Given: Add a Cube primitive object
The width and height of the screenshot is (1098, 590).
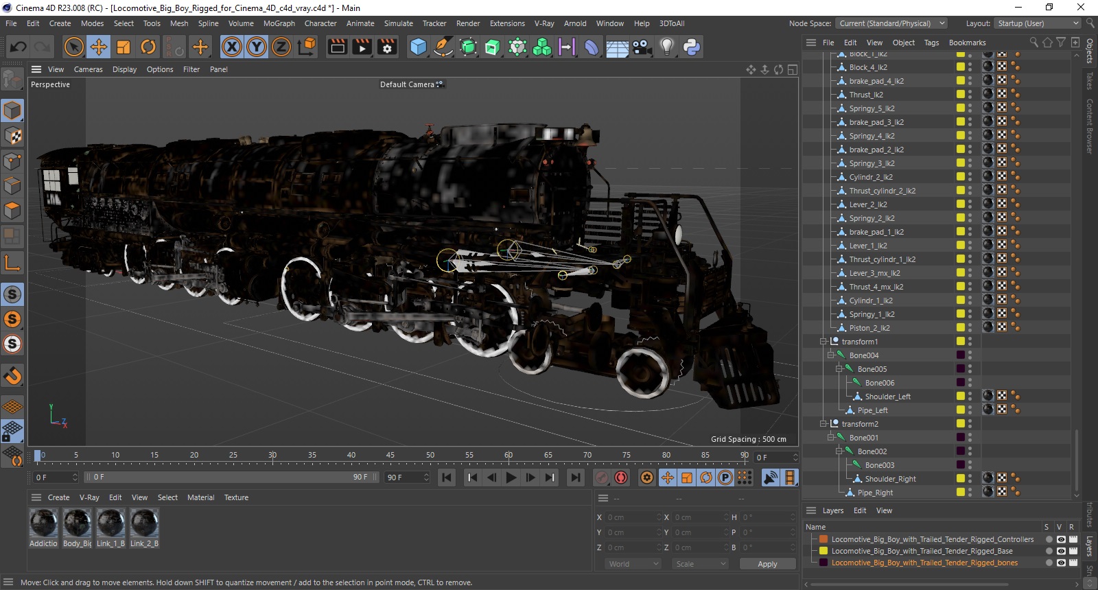Looking at the screenshot, I should coord(418,47).
